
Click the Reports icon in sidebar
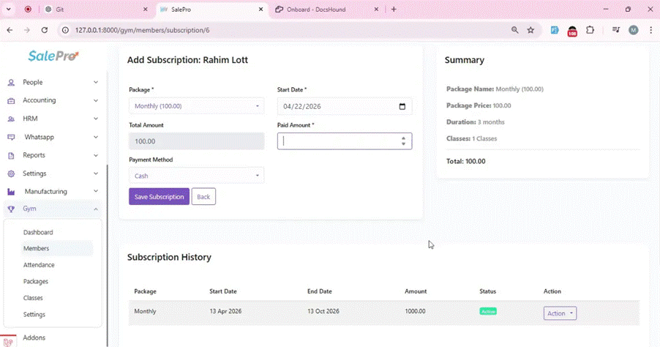tap(11, 156)
